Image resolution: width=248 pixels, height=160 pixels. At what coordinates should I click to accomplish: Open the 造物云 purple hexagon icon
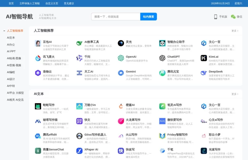[x=38, y=73]
